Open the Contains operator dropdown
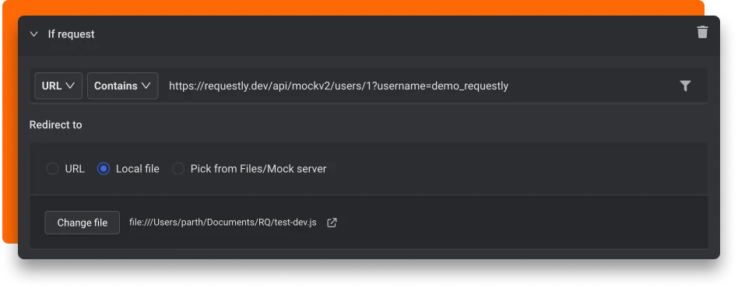The image size is (738, 288). [122, 86]
